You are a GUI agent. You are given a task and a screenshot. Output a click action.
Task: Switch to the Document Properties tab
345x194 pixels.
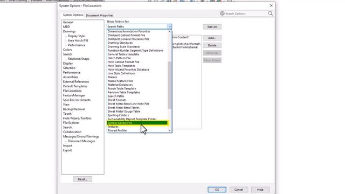click(x=99, y=16)
